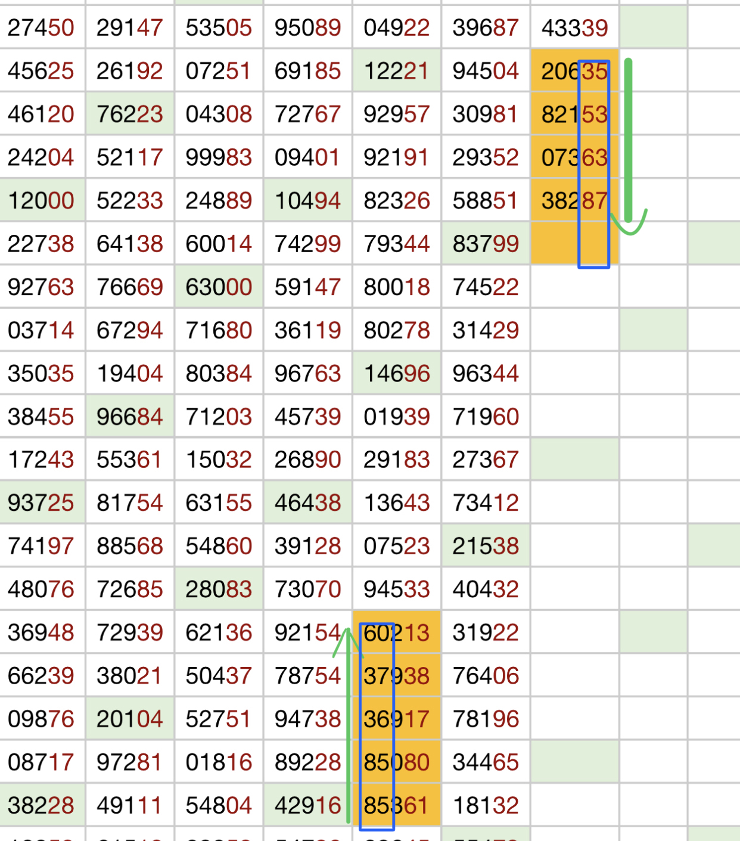Click the green cell 46438
740x841 pixels.
point(307,503)
